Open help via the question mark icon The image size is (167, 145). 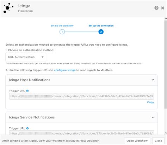point(156,8)
